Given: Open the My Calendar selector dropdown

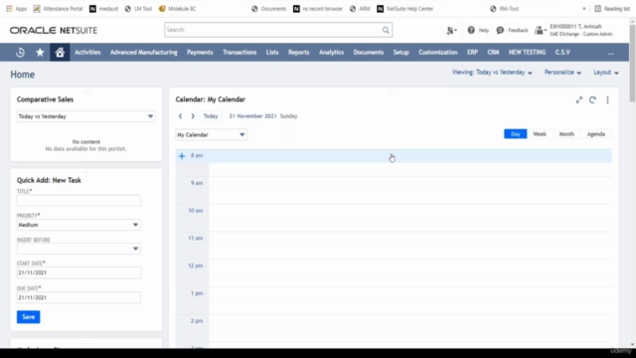Looking at the screenshot, I should click(x=212, y=135).
